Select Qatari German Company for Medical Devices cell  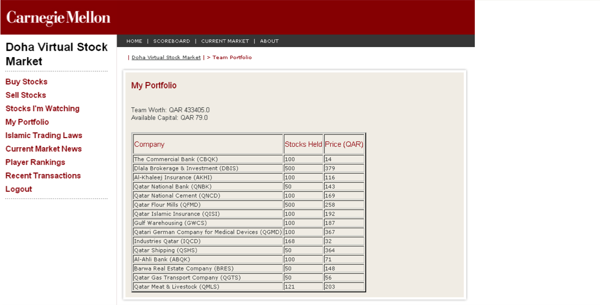pos(208,232)
